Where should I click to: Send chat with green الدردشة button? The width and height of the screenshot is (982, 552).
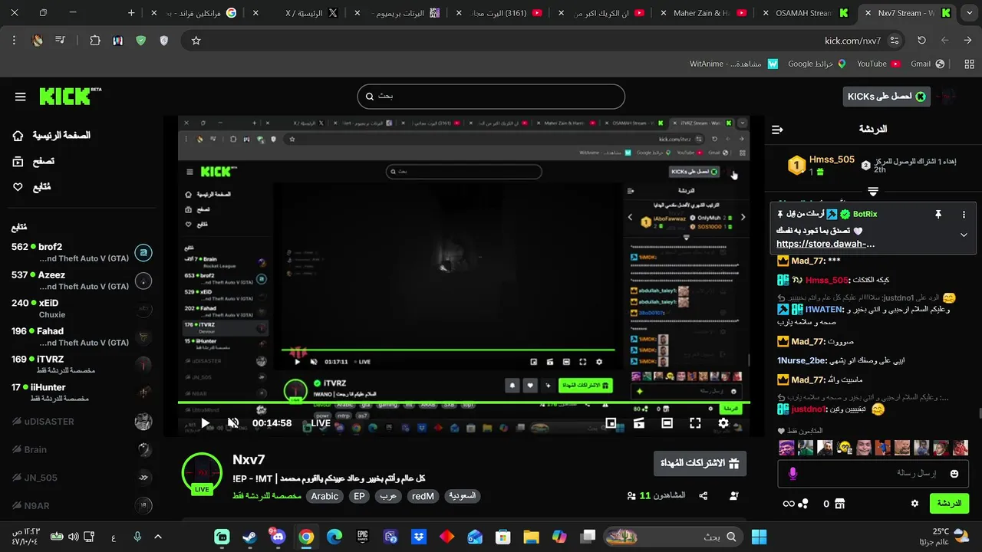(x=949, y=504)
